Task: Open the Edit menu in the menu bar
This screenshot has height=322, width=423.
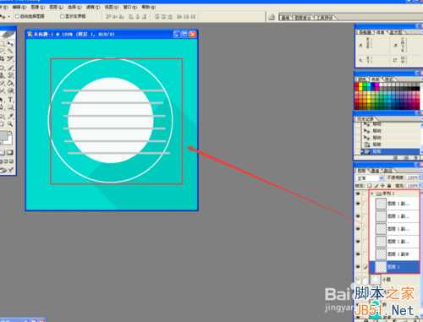Action: [x=19, y=7]
